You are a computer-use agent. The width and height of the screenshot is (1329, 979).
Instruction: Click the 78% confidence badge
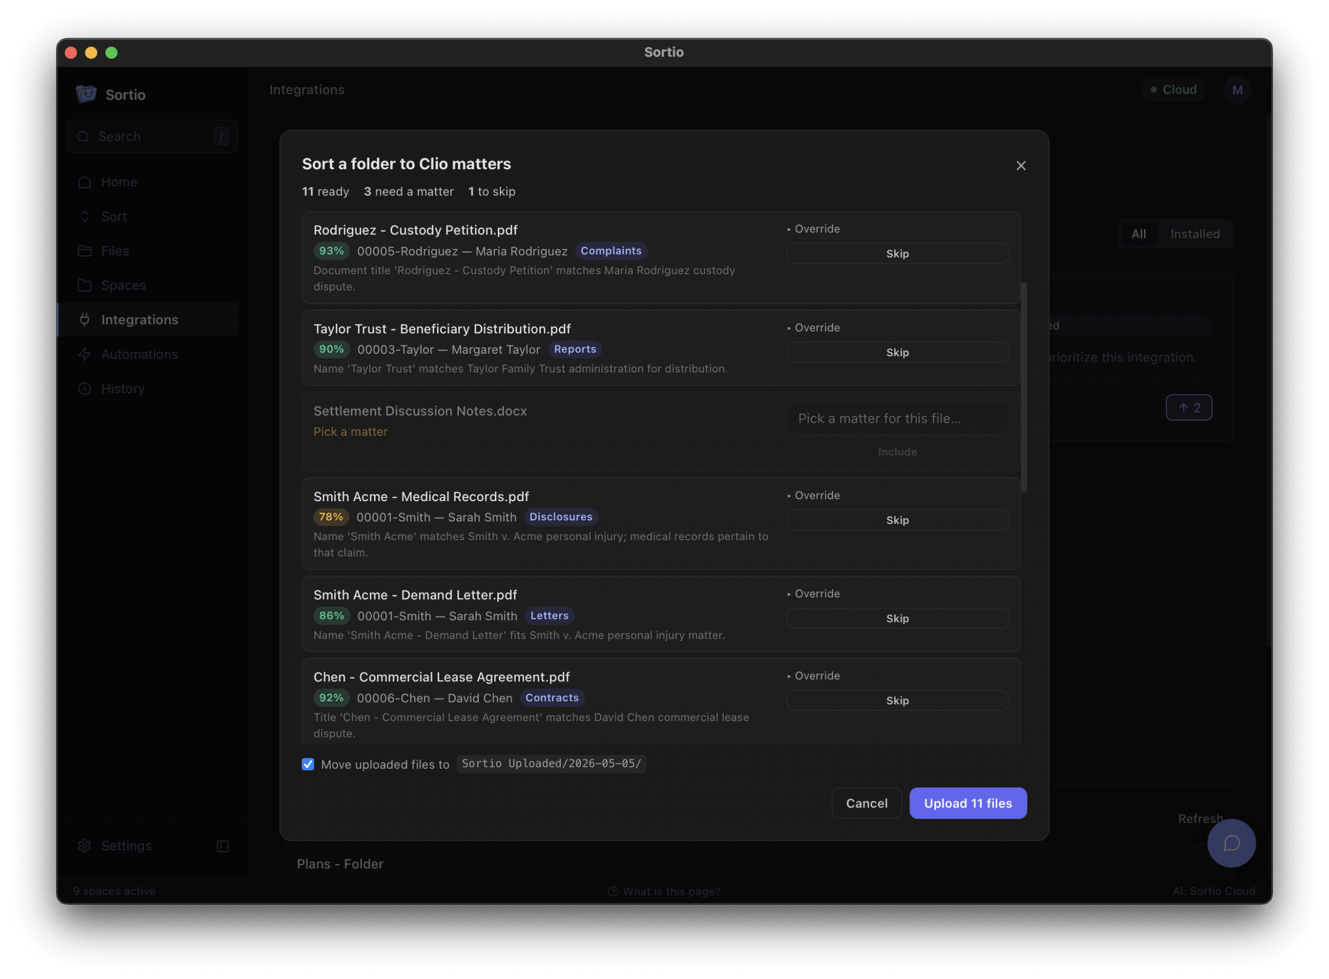point(331,517)
